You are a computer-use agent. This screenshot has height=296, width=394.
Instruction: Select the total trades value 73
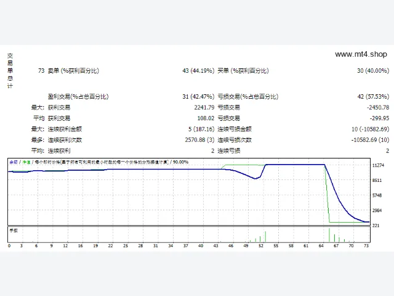coord(41,71)
